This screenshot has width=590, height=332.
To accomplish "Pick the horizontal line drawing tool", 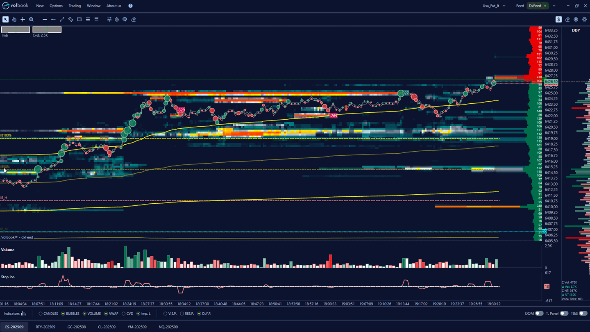I will tap(45, 19).
